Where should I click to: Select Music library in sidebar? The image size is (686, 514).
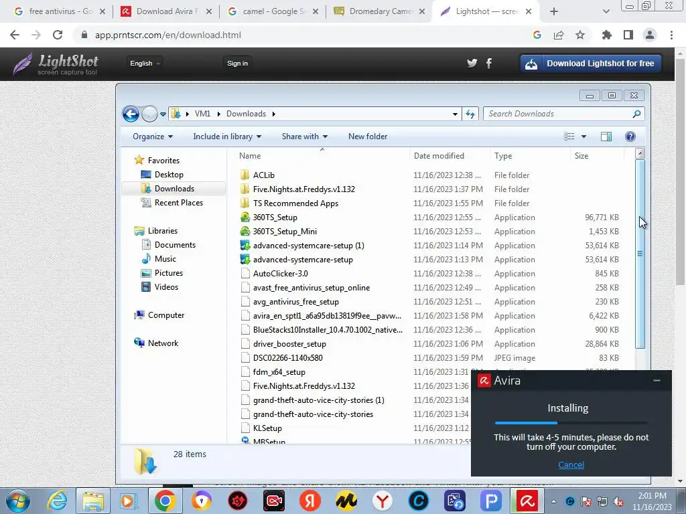[x=165, y=259]
